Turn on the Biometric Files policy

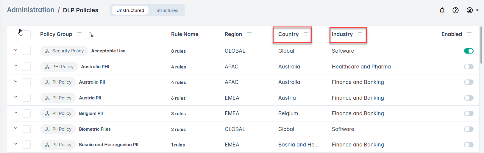pyautogui.click(x=469, y=129)
